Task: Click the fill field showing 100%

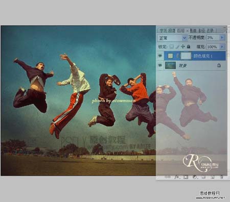Action: [x=213, y=46]
